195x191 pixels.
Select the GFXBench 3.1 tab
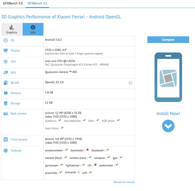pos(37,3)
